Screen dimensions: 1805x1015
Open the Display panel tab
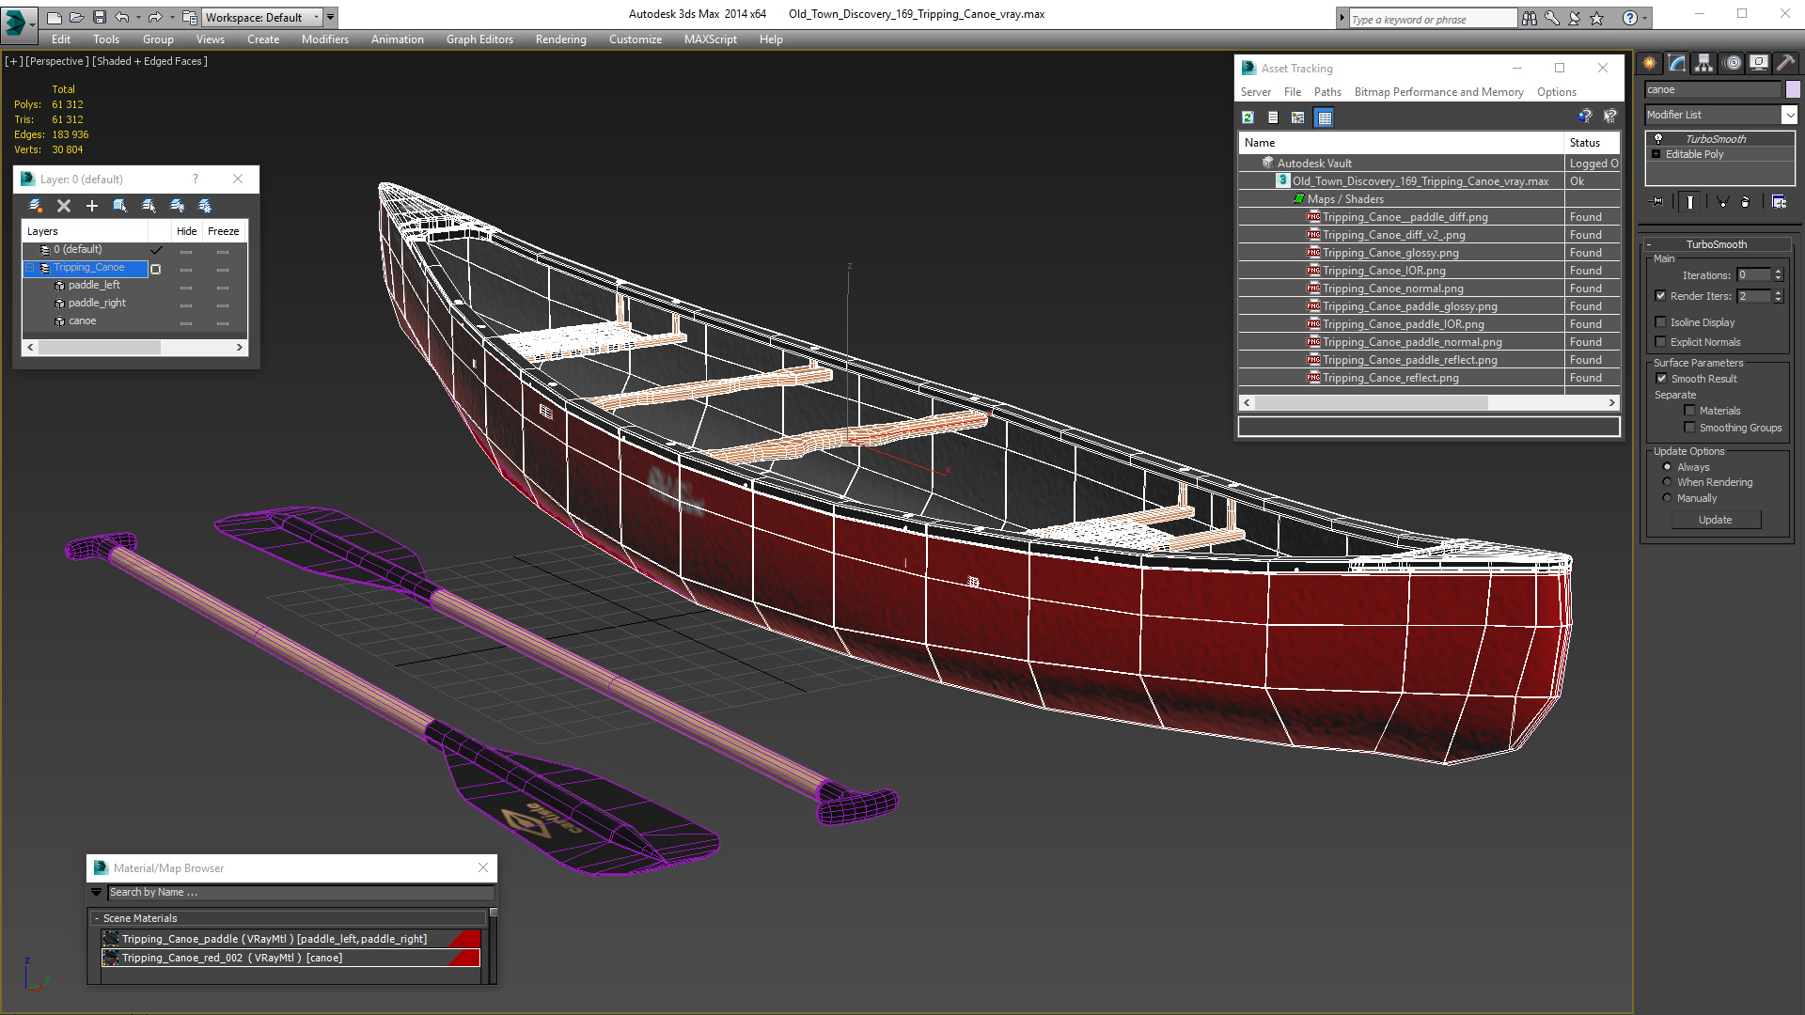click(x=1759, y=63)
